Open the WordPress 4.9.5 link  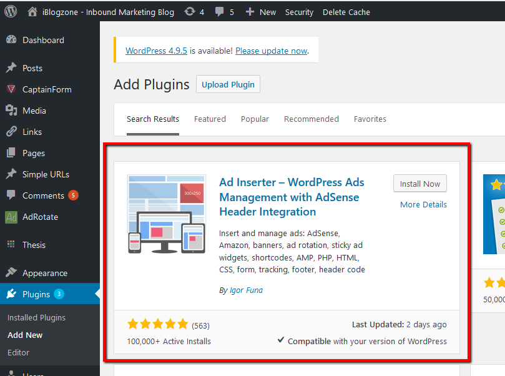coord(156,51)
